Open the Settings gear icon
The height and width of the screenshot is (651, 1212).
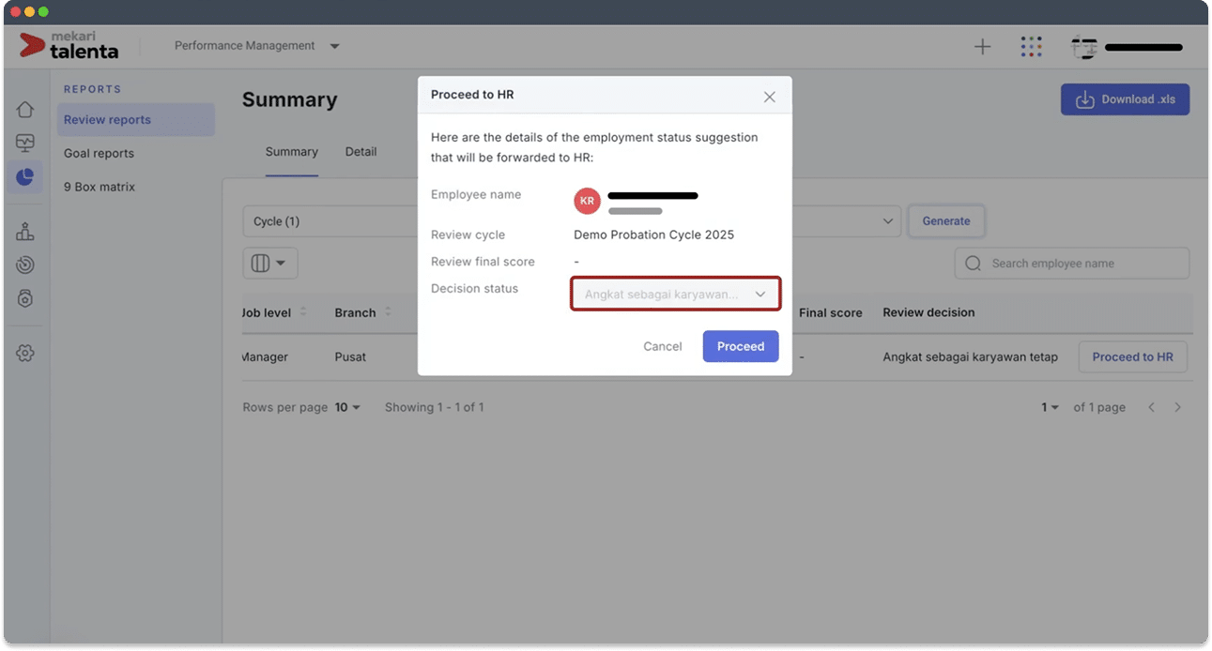25,353
